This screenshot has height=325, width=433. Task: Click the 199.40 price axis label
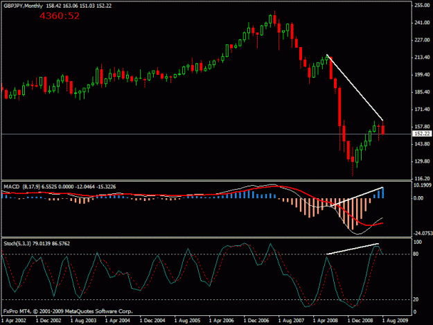click(x=422, y=75)
